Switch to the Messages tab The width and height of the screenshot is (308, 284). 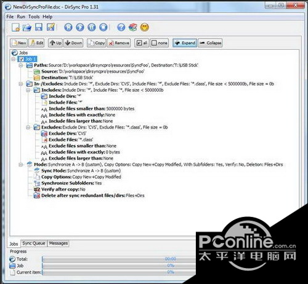(59, 243)
